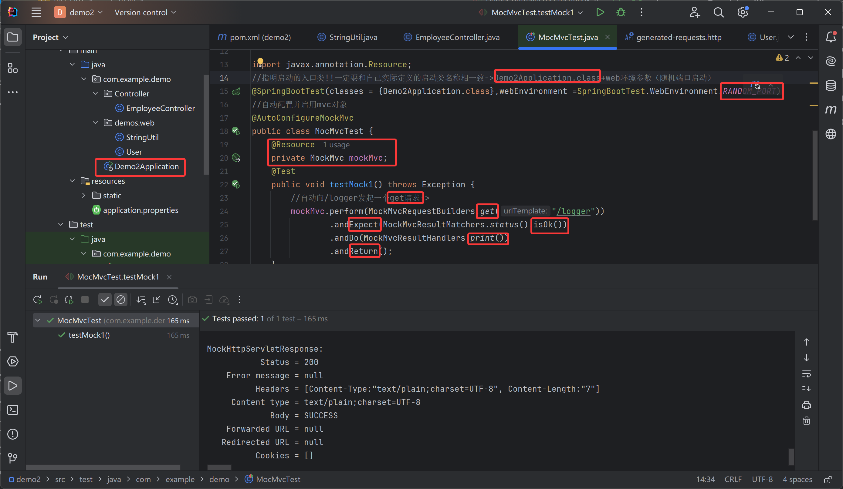Select the Demo2Application class in the tree
843x489 pixels.
pos(146,166)
